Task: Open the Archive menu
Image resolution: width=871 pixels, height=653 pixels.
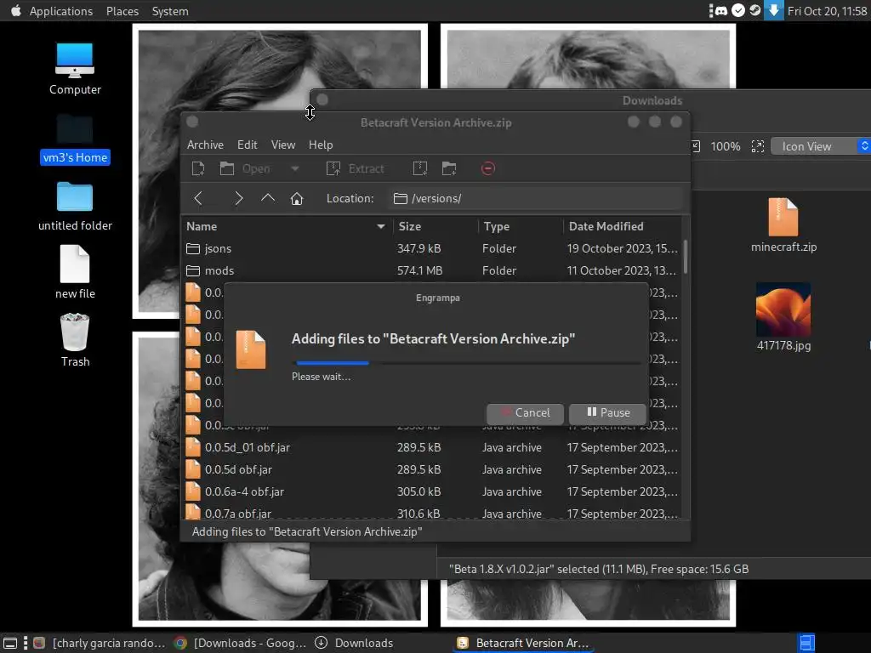Action: pos(205,145)
